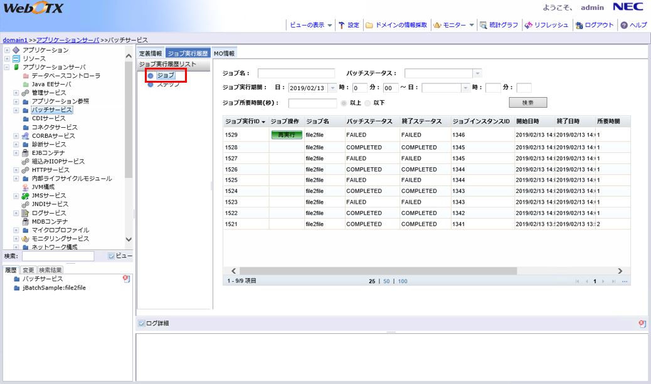Click the リフレッシュ refresh icon
Screen dimensions: 651x384
(528, 25)
